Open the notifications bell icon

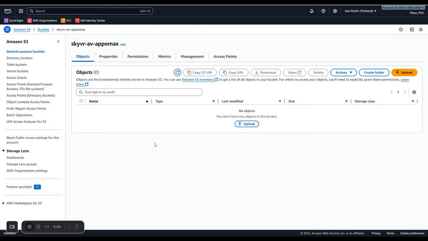[x=312, y=11]
